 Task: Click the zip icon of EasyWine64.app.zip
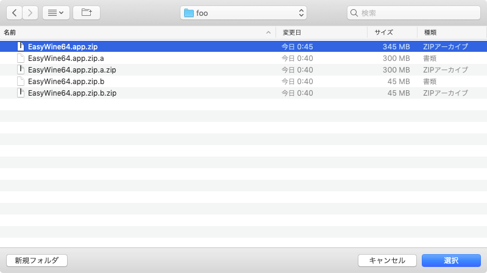(21, 46)
